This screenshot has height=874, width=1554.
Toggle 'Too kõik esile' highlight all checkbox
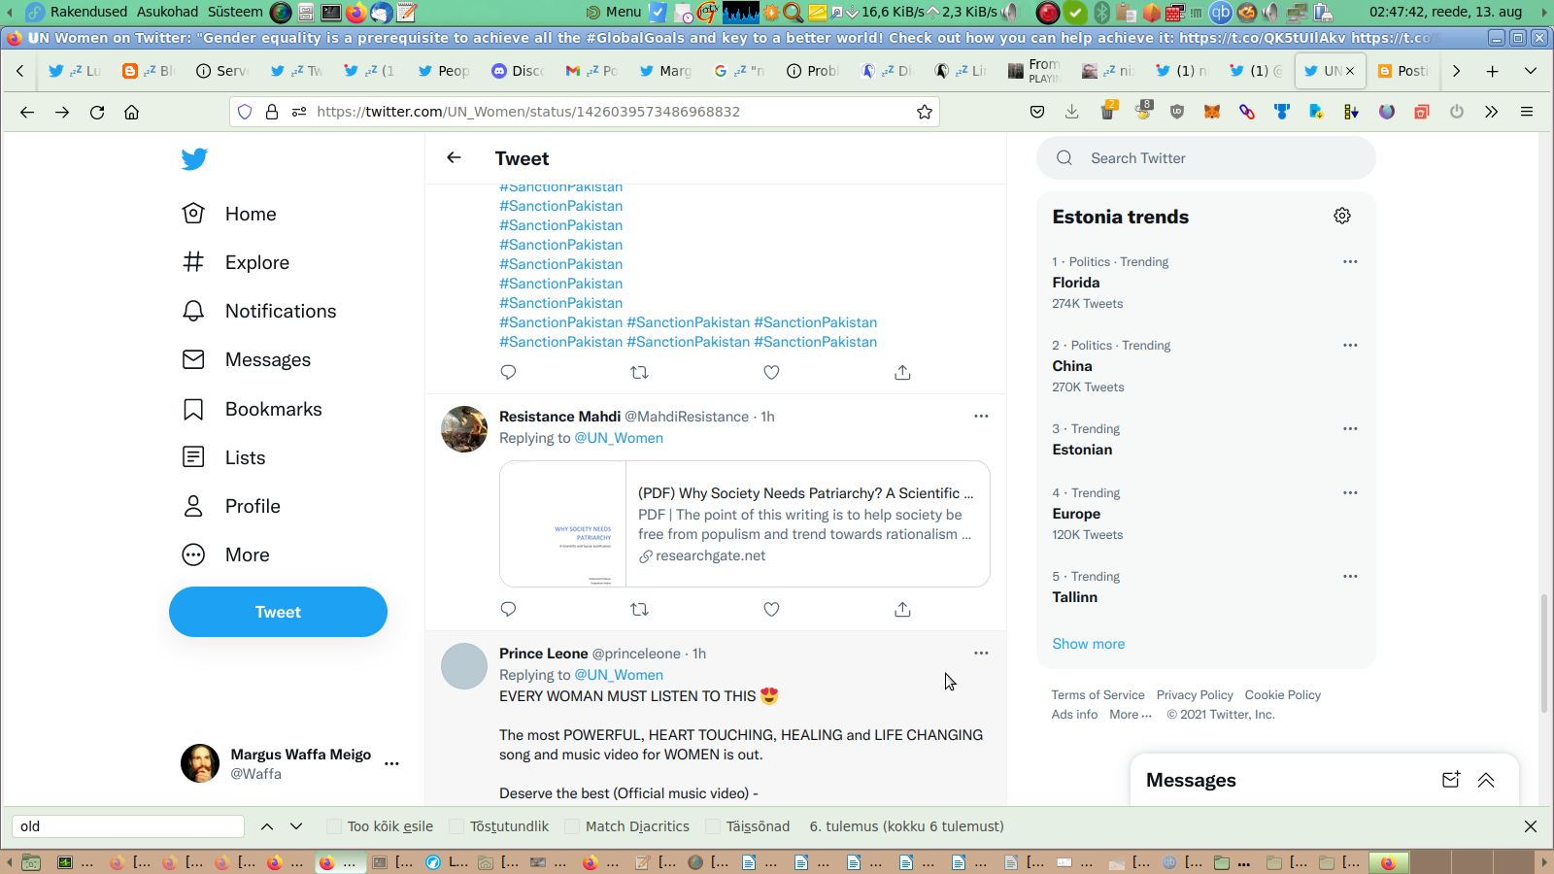(x=334, y=826)
